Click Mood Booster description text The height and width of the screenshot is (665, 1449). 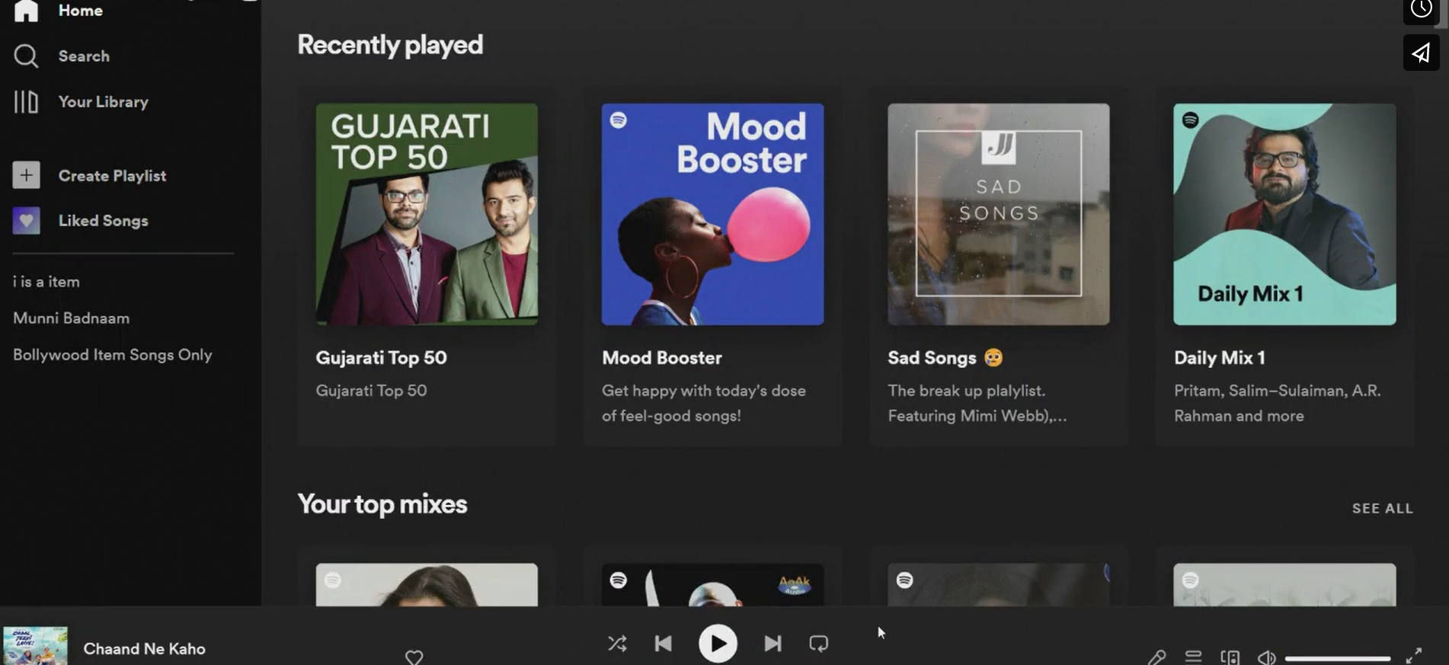(x=703, y=403)
